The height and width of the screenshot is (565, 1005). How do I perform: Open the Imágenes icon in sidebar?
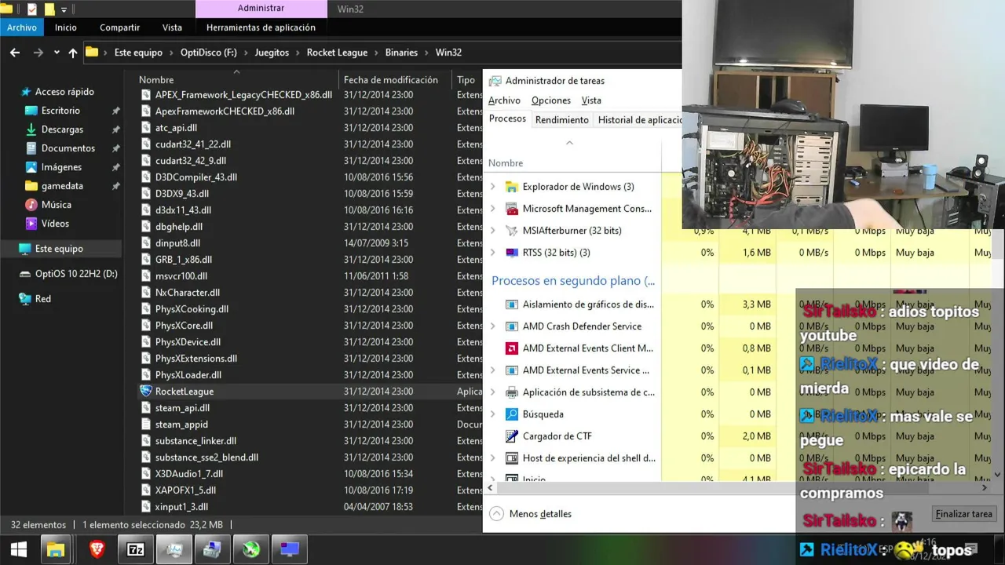tap(31, 167)
